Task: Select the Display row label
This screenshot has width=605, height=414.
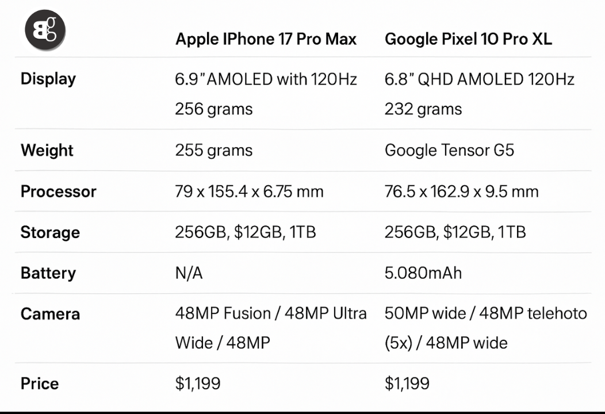Action: click(48, 79)
